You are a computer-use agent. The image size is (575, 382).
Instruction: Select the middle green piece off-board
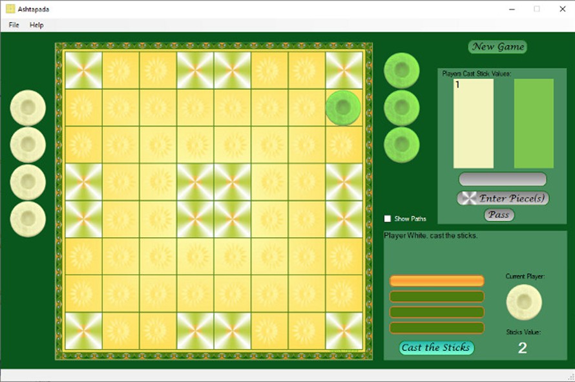click(402, 107)
